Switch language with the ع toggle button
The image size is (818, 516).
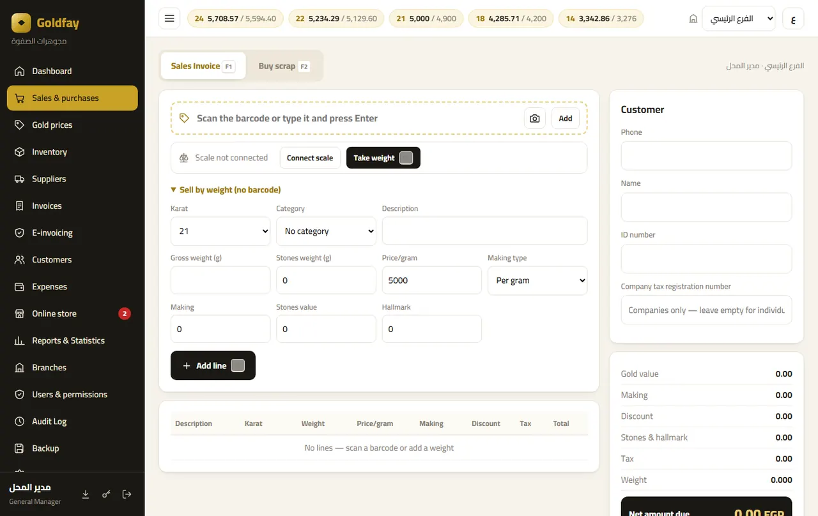pos(793,19)
